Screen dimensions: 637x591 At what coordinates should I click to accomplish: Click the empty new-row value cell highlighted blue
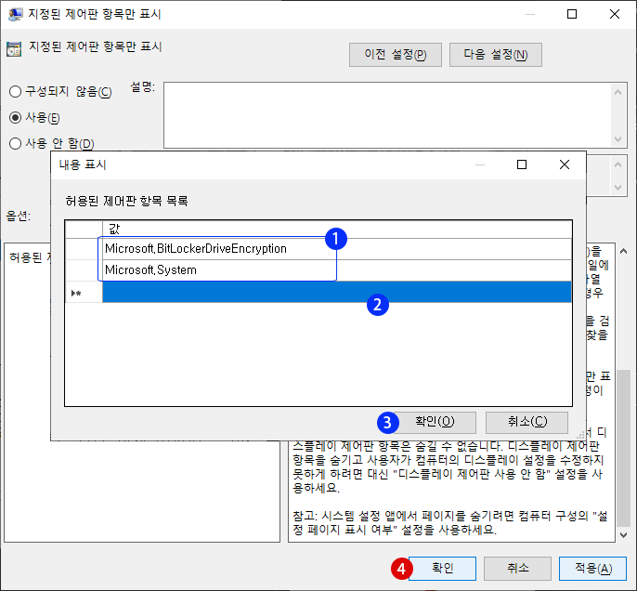(337, 292)
